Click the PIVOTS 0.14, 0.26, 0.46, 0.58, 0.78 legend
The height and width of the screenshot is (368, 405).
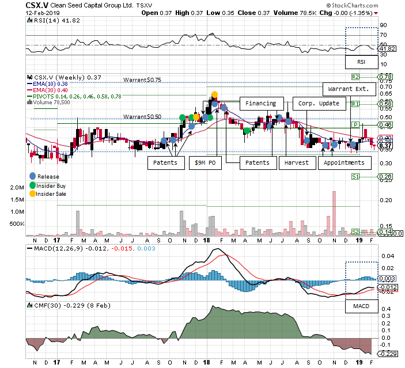(77, 96)
